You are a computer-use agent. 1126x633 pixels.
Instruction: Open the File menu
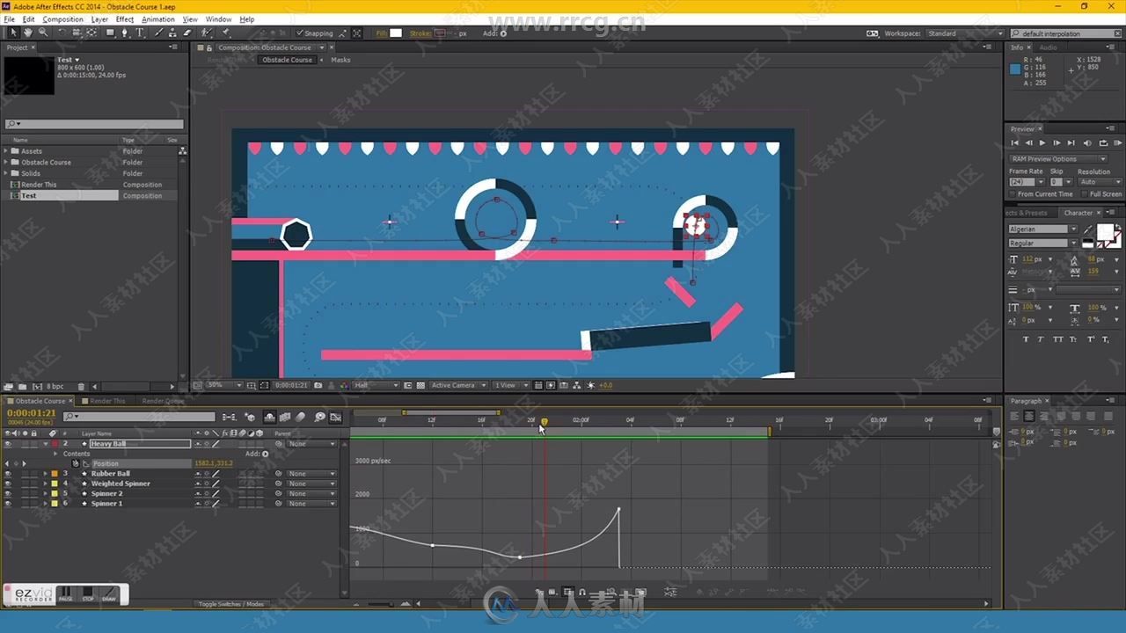(x=10, y=18)
